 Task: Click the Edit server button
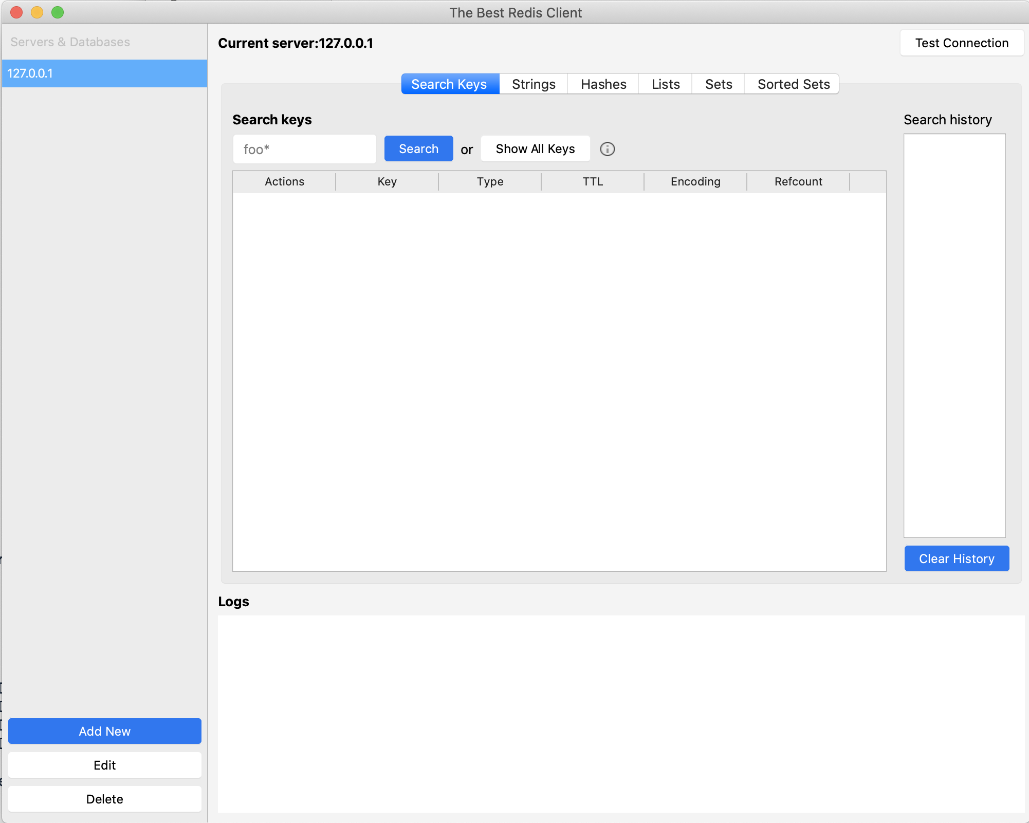point(104,765)
